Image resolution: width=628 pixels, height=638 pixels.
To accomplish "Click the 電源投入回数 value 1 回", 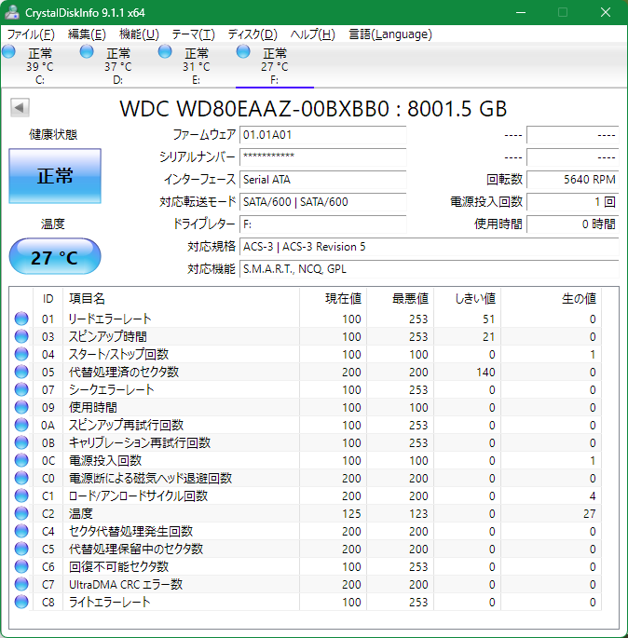I will tap(573, 202).
